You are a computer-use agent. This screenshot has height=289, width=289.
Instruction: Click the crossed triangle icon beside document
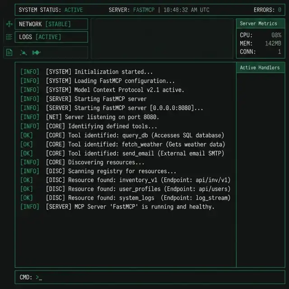[x=23, y=53]
